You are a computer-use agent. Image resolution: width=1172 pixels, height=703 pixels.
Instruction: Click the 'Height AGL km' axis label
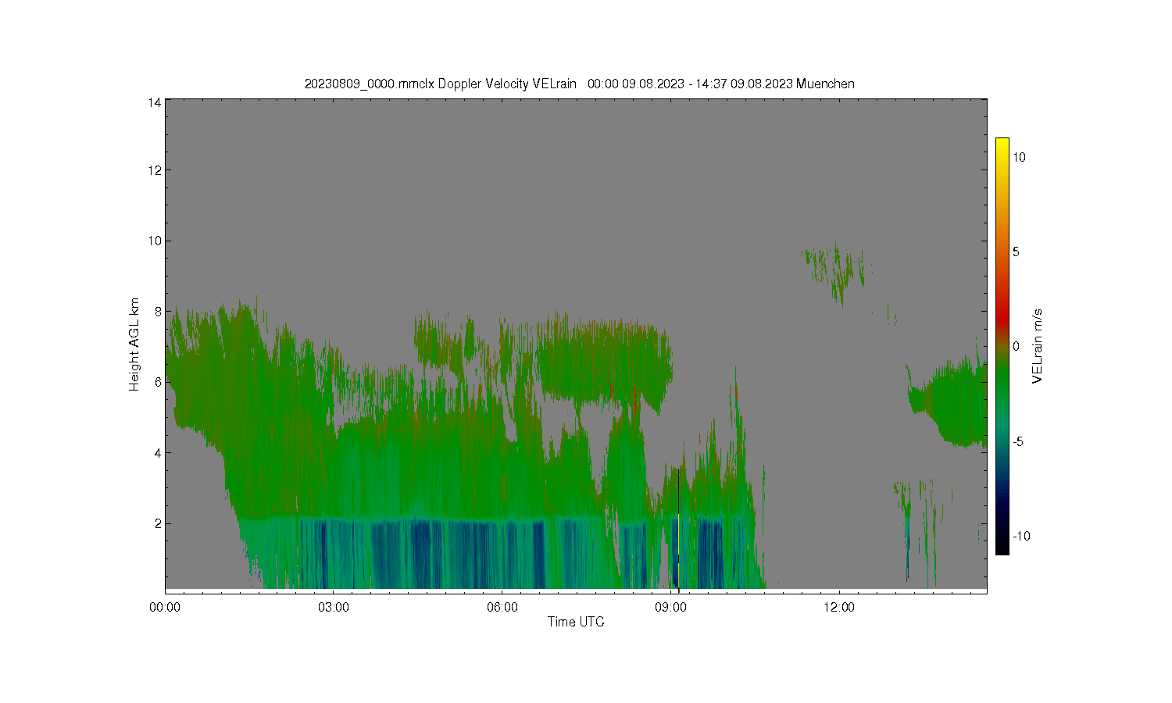[x=134, y=344]
